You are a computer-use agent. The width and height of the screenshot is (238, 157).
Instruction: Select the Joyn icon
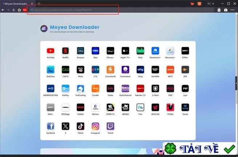pyautogui.click(x=185, y=88)
